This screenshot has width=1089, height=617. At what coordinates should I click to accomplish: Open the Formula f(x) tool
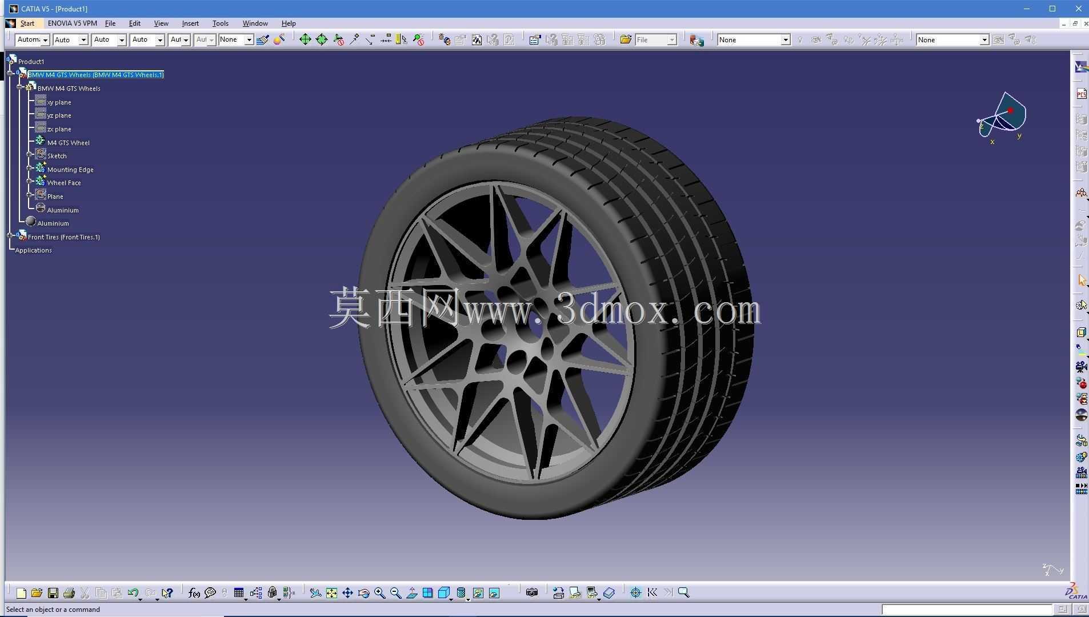tap(194, 593)
